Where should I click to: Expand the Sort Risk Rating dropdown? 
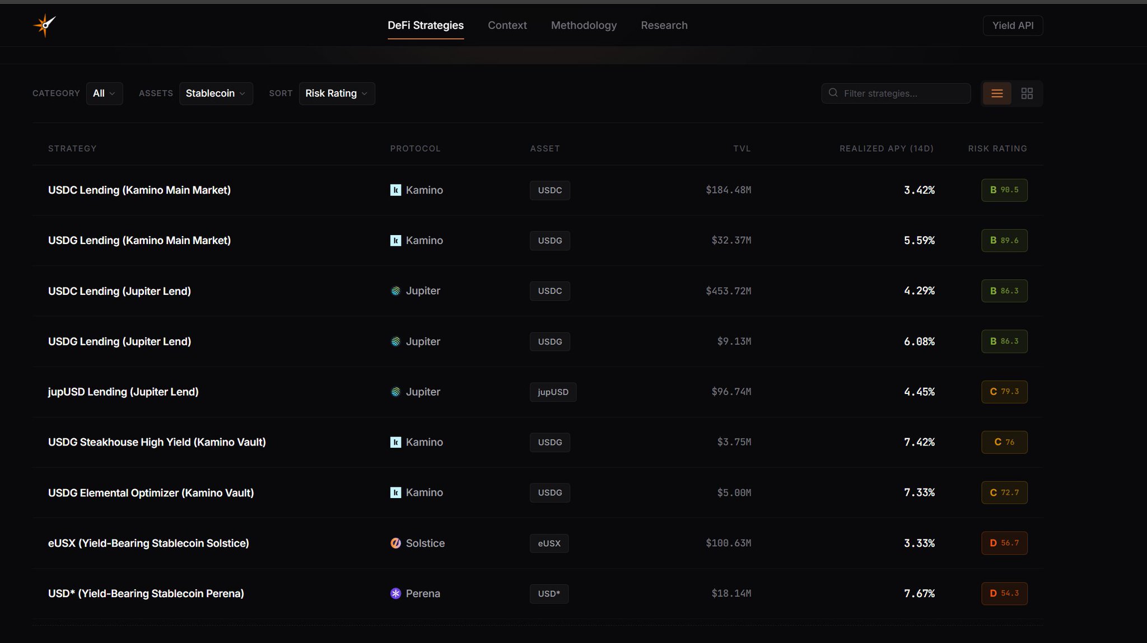point(337,93)
